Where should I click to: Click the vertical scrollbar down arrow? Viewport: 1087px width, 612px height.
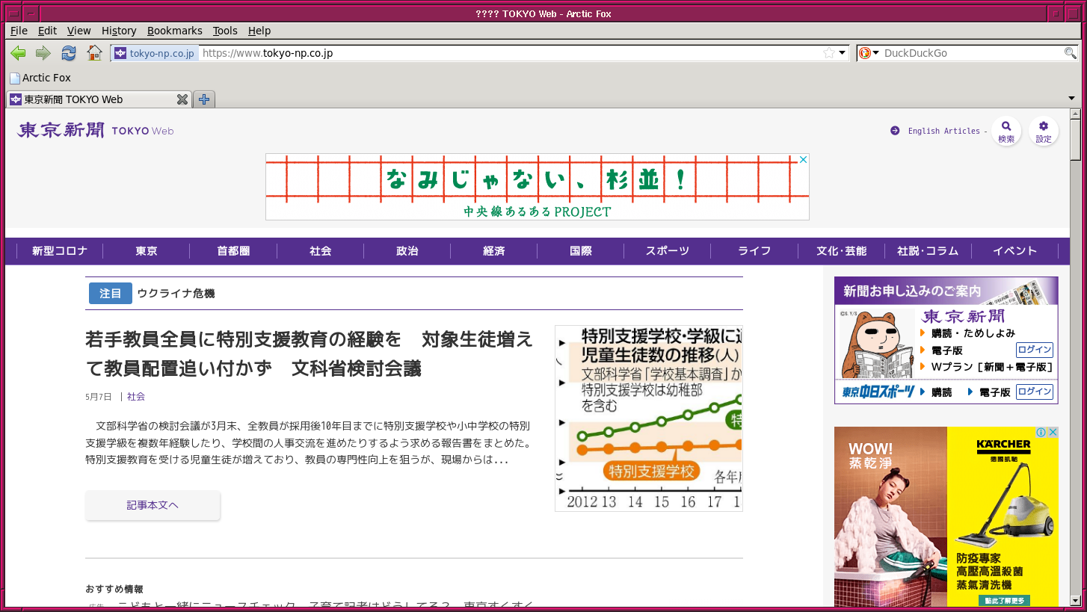pyautogui.click(x=1075, y=600)
